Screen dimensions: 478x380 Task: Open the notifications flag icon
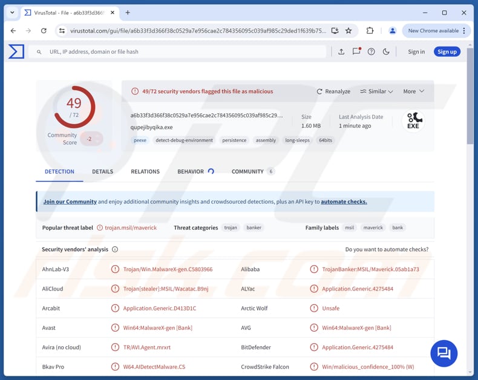tap(356, 52)
